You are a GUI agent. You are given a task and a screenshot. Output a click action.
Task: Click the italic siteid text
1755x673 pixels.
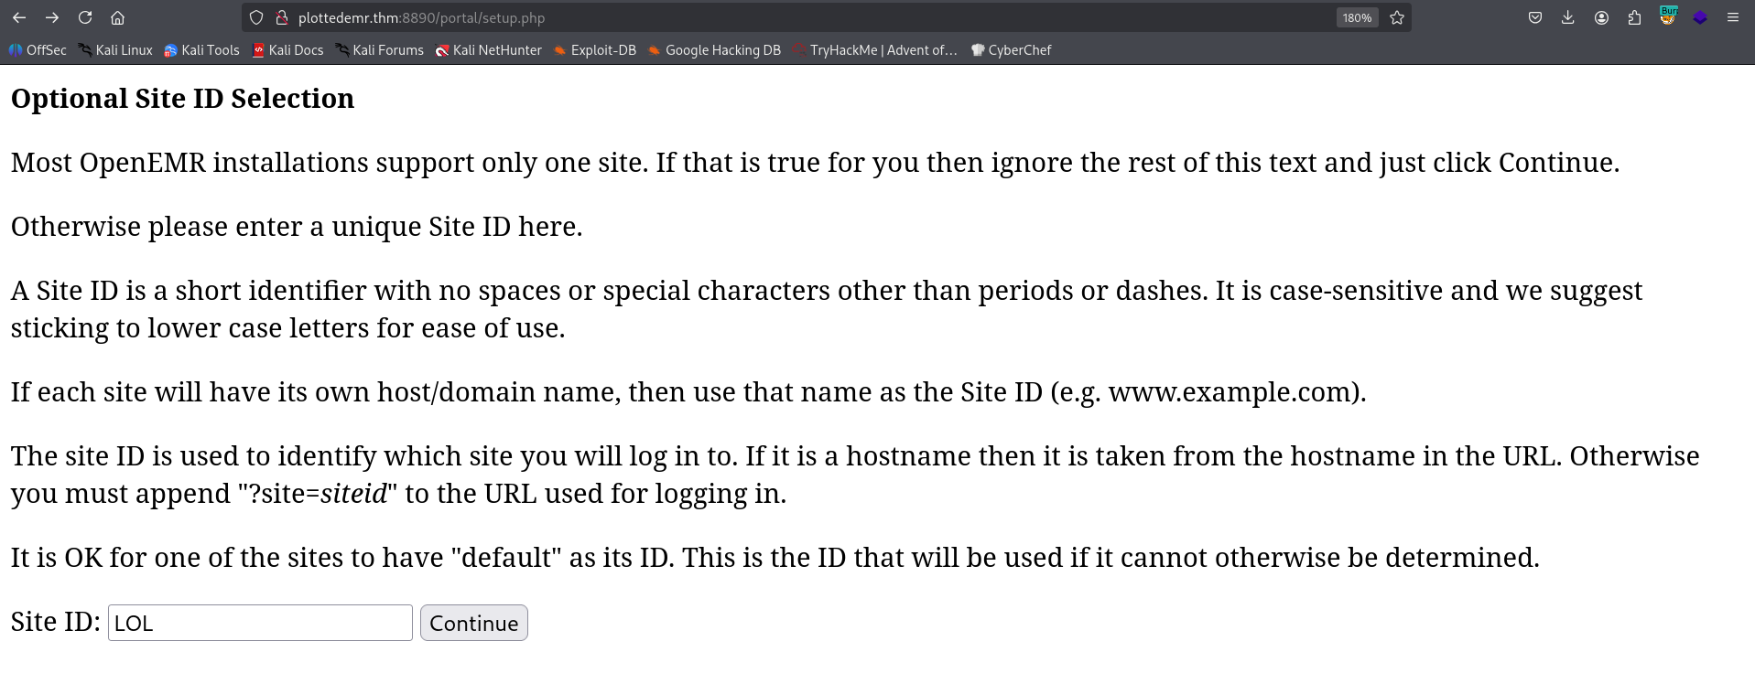353,494
